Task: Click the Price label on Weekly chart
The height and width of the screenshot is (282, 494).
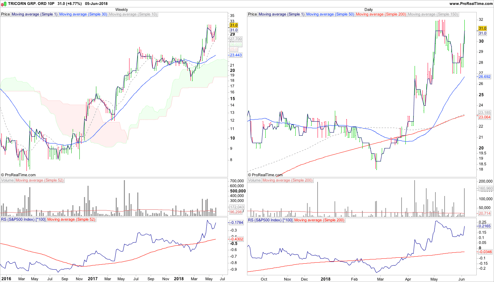Action: [x=6, y=14]
